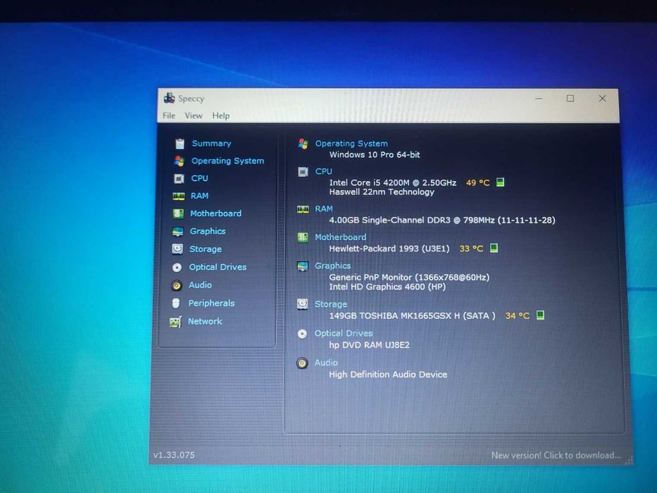The height and width of the screenshot is (493, 657).
Task: Click the Peripherals mouse icon in sidebar
Action: tap(176, 303)
